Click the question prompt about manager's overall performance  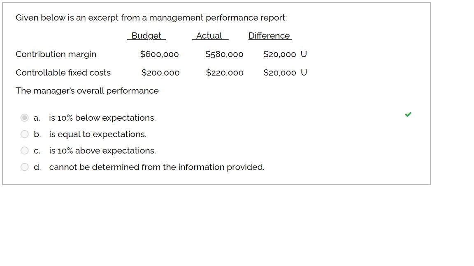point(87,91)
